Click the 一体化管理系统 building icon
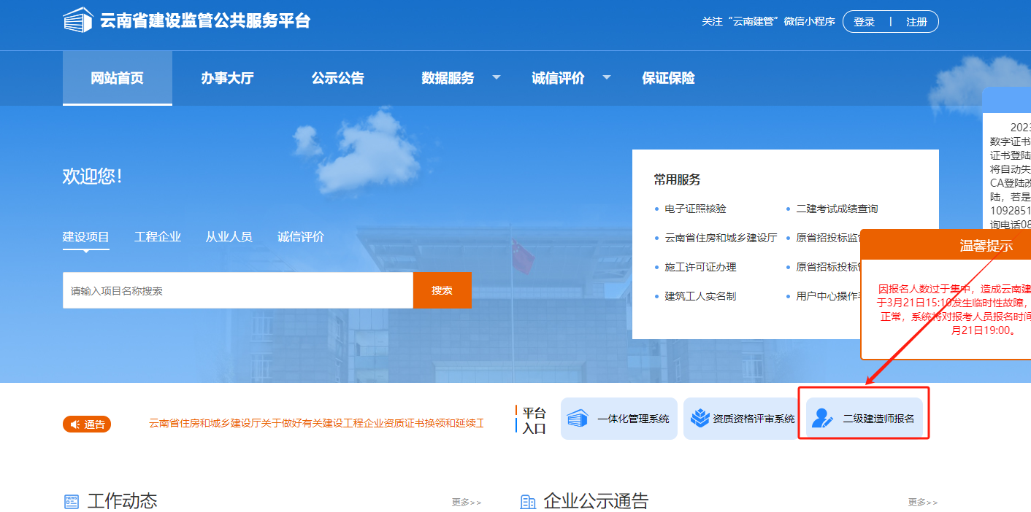Viewport: 1031px width, 512px height. point(578,419)
